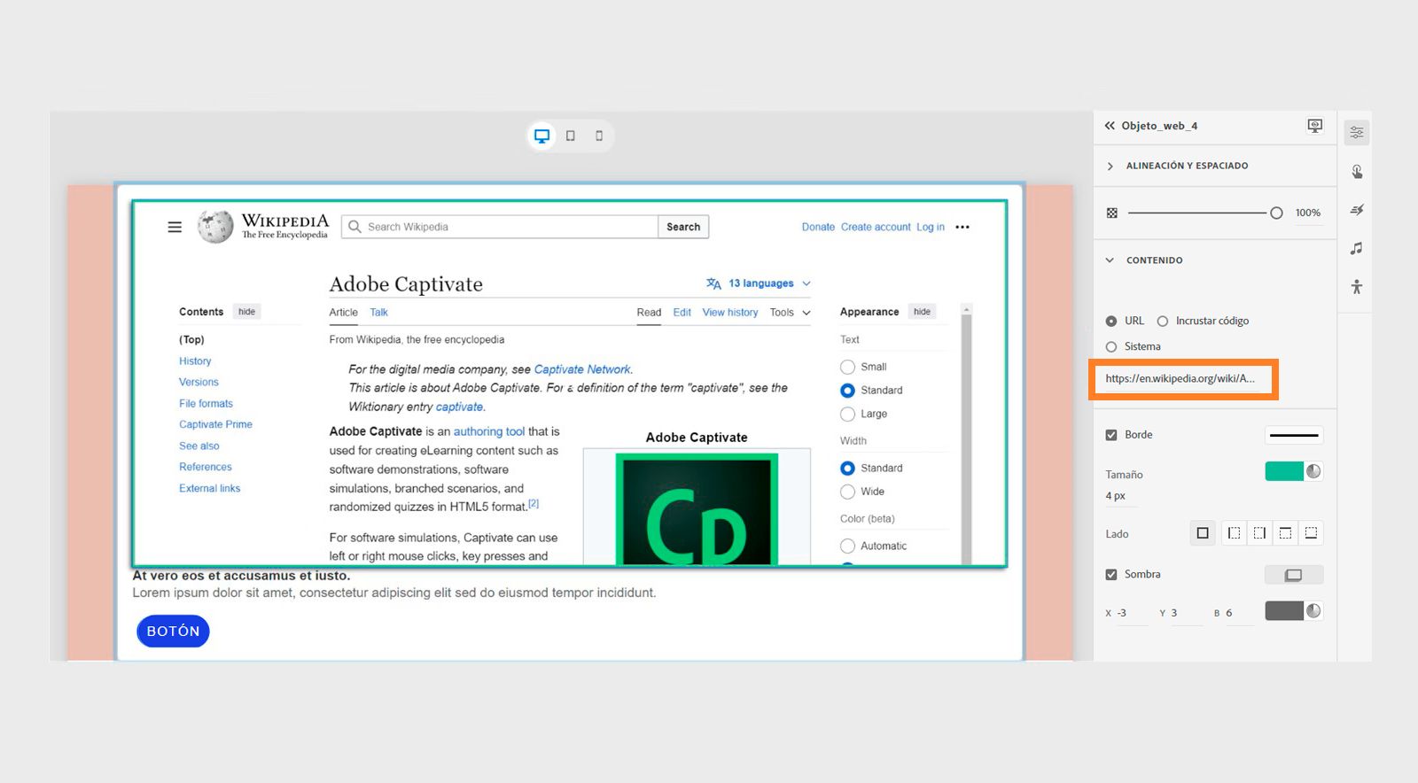Select top-side border icon

pos(1285,533)
